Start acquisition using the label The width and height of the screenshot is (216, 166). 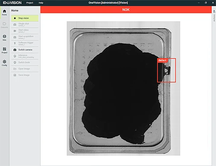(x=26, y=36)
